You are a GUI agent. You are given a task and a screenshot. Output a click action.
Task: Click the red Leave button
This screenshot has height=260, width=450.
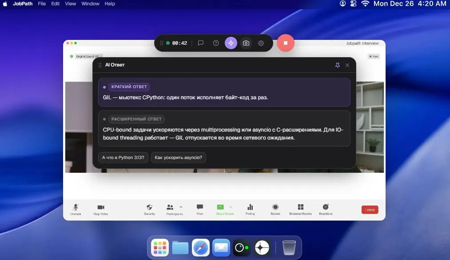tap(370, 210)
